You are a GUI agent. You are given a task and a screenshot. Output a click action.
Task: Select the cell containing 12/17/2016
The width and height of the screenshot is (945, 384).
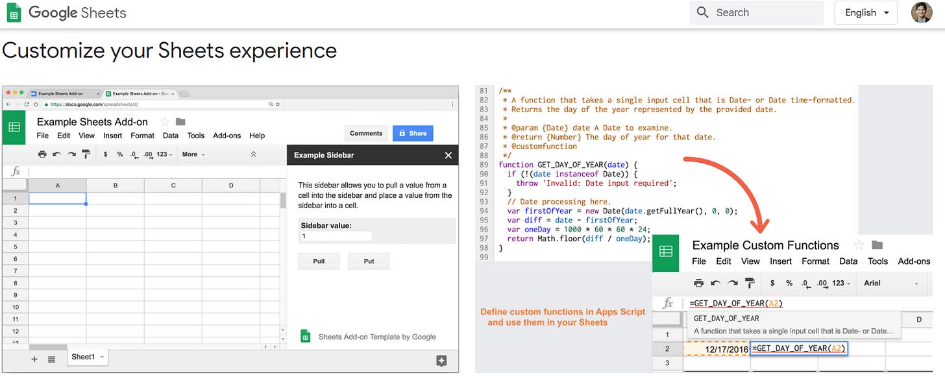click(x=717, y=348)
